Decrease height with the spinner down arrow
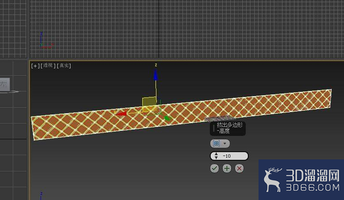The image size is (344, 200). [x=216, y=158]
